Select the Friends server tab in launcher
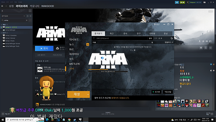216x122 pixels. pos(139,33)
